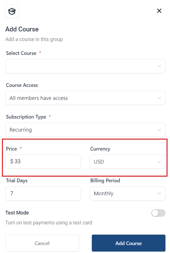Screen dimensions: 170x253
Task: Click the 'All members have access' text
Action: pos(39,98)
